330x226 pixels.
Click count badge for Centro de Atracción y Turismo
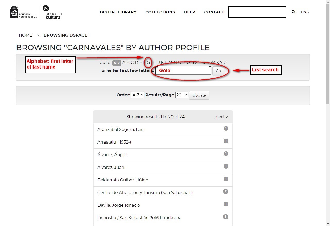[226, 191]
